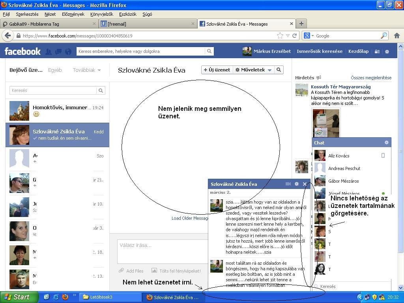Open Chat sidebar options gear
Image resolution: width=404 pixels, height=303 pixels.
[x=387, y=142]
